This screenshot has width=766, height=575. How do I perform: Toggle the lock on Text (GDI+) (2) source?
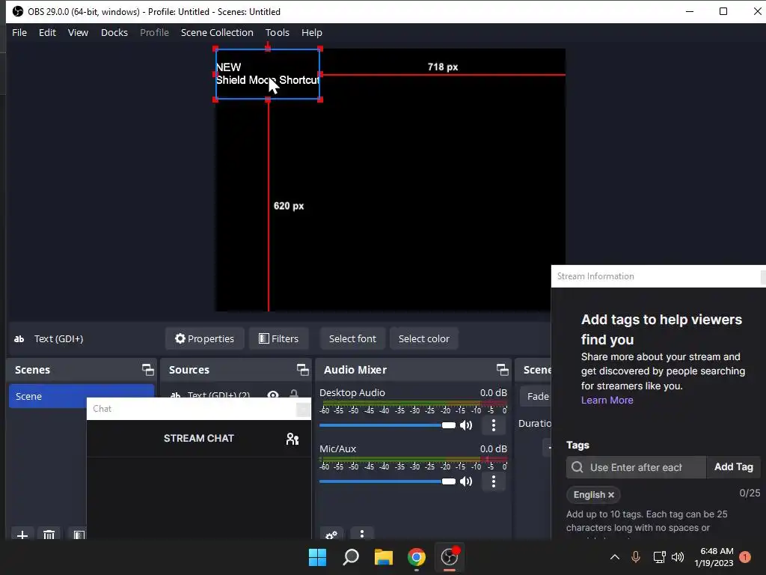(x=294, y=394)
